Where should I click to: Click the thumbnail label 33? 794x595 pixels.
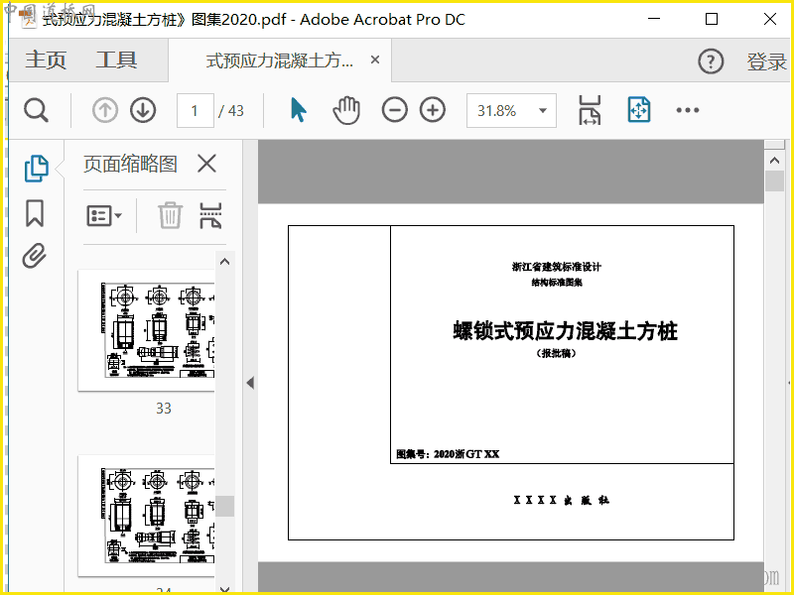point(164,409)
